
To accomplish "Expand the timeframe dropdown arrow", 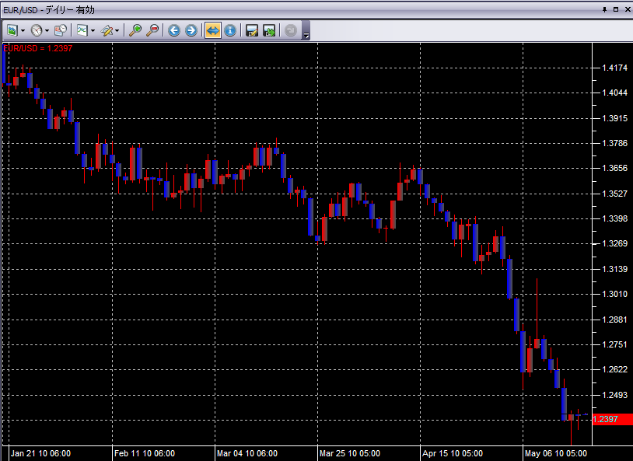I will (x=47, y=31).
